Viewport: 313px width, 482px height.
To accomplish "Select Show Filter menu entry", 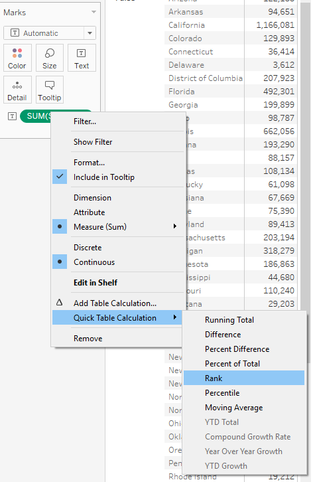I will click(93, 142).
